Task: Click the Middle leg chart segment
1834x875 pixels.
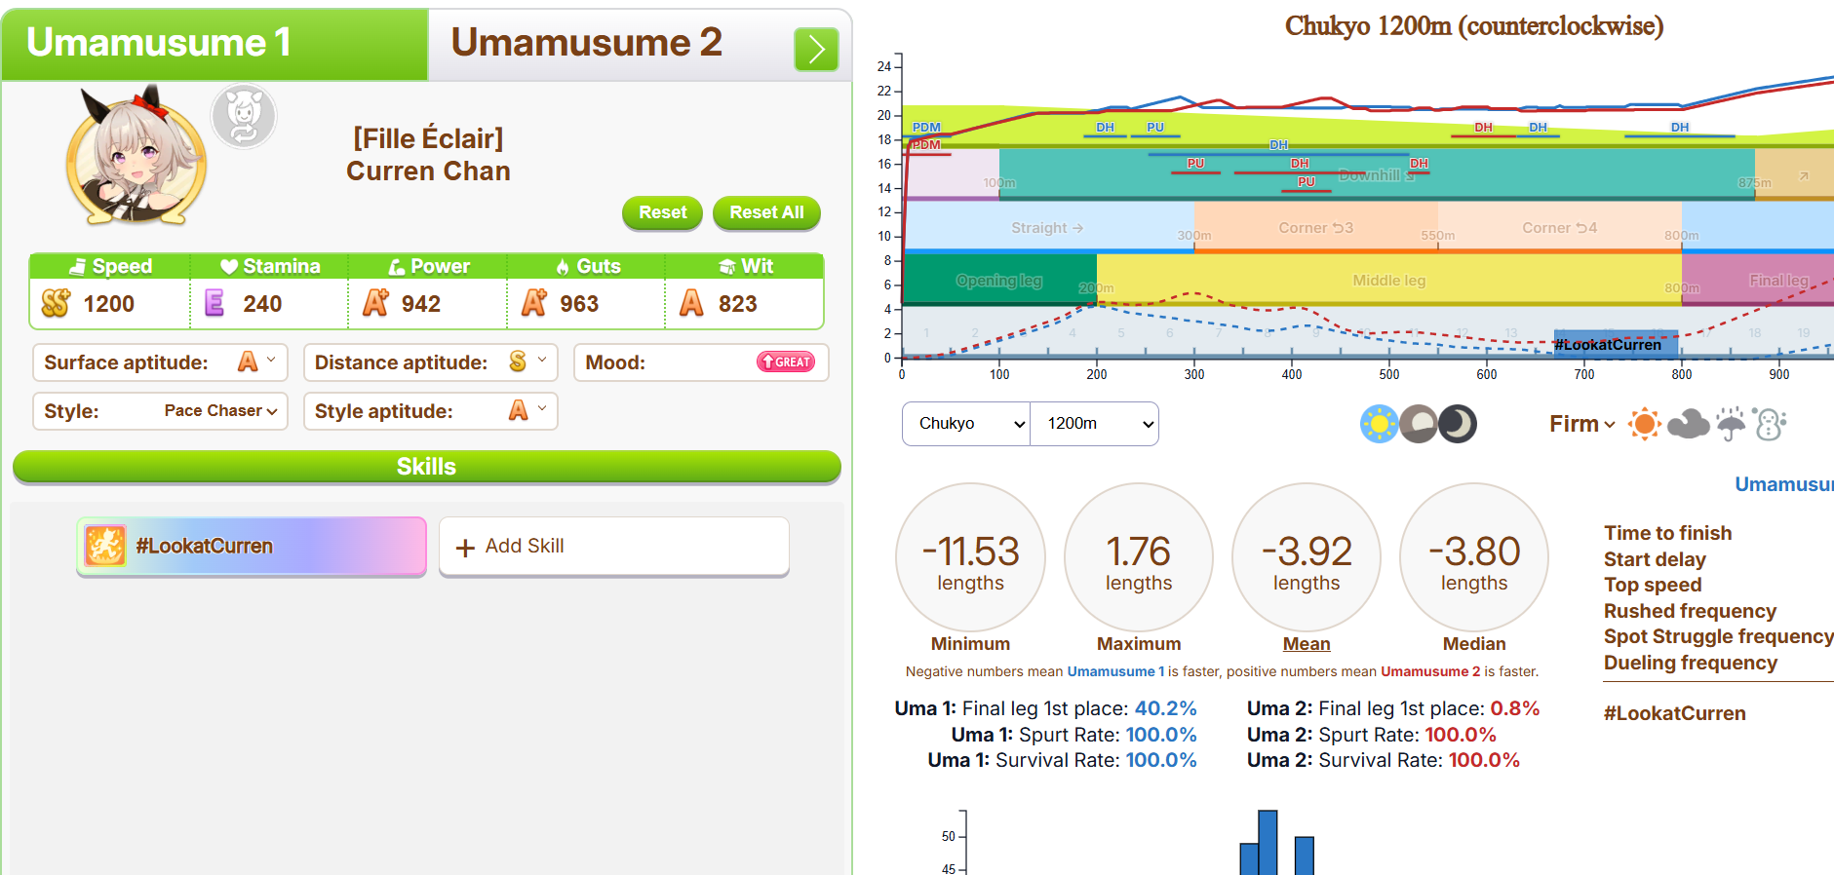Action: click(1389, 280)
